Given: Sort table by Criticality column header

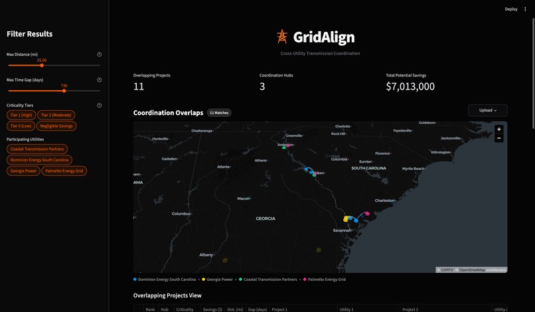Looking at the screenshot, I should coord(187,309).
